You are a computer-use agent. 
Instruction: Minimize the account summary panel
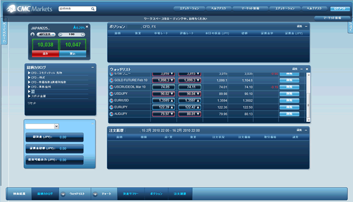(92, 124)
